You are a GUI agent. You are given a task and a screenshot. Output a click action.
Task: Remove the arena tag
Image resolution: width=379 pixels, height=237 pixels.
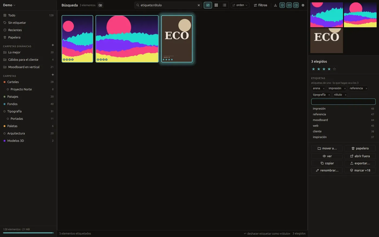pyautogui.click(x=324, y=89)
